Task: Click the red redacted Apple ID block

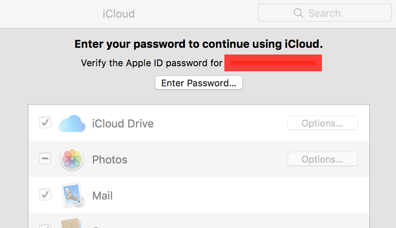Action: coord(273,63)
